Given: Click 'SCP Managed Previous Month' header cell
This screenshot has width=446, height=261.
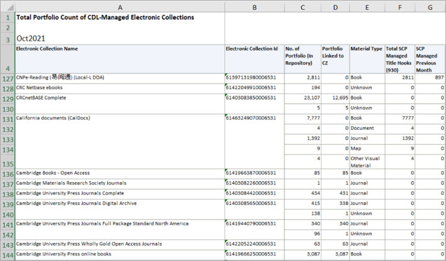Looking at the screenshot, I should pos(430,59).
